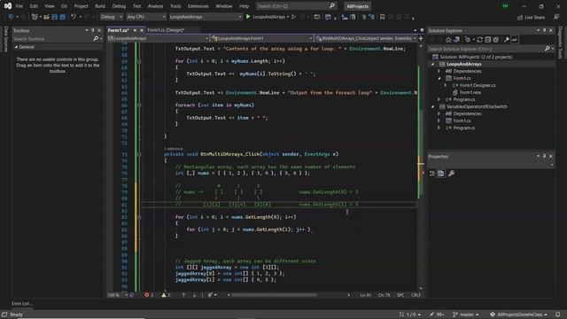Open Properties wrench icon in Solution Explorer toolbar

(507, 39)
